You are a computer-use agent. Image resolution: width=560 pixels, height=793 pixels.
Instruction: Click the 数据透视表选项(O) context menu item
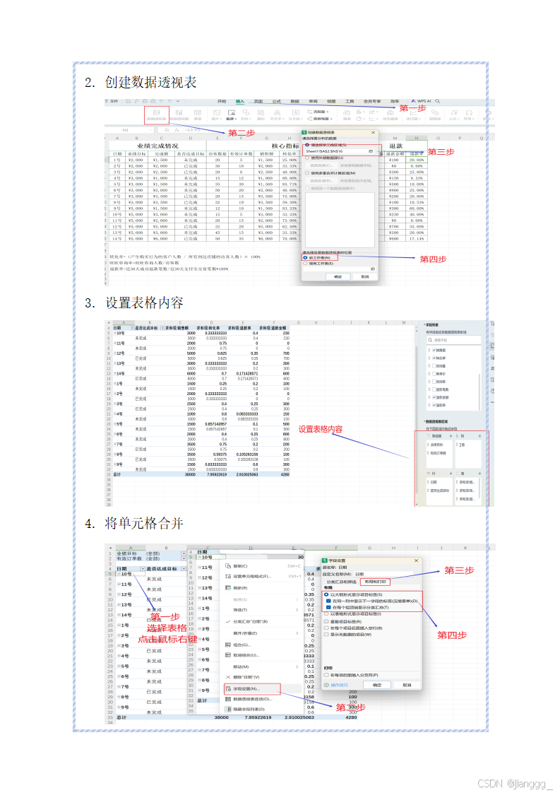tap(263, 699)
